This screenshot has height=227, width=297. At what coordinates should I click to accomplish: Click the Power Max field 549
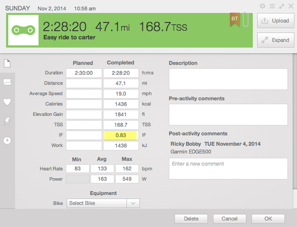127,179
